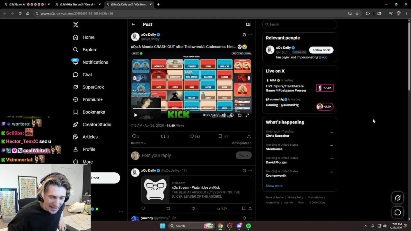
Task: Open SuperGrok from the sidebar
Action: 88,87
